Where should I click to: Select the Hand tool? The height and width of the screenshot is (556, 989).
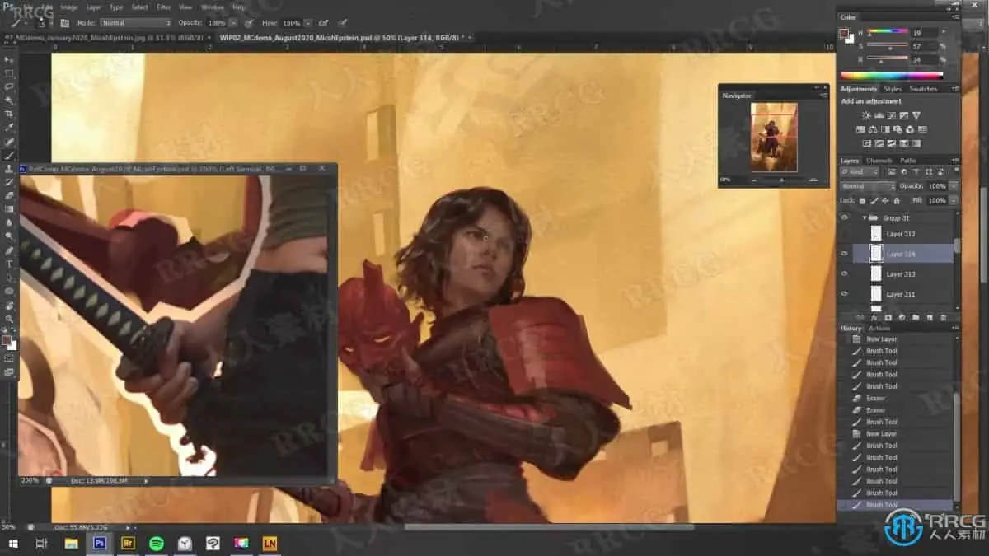tap(10, 304)
